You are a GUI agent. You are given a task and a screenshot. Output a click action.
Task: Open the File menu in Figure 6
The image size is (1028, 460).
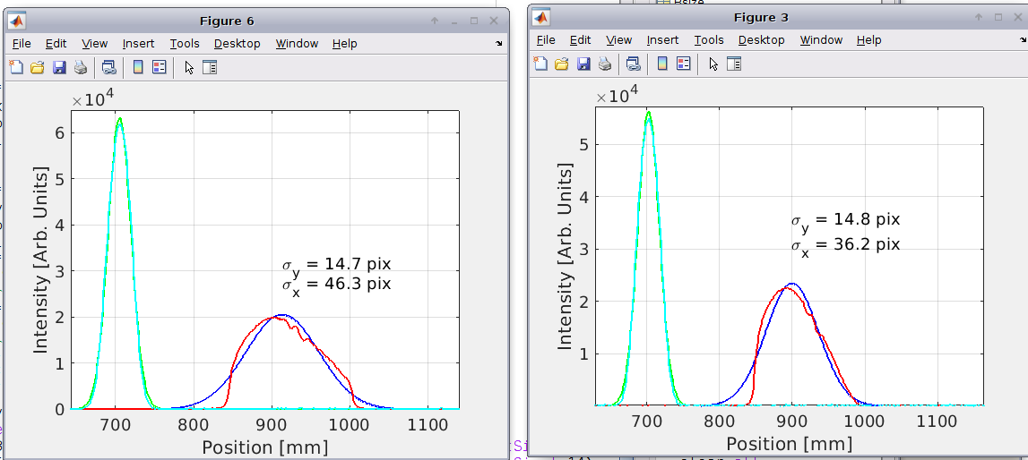22,43
